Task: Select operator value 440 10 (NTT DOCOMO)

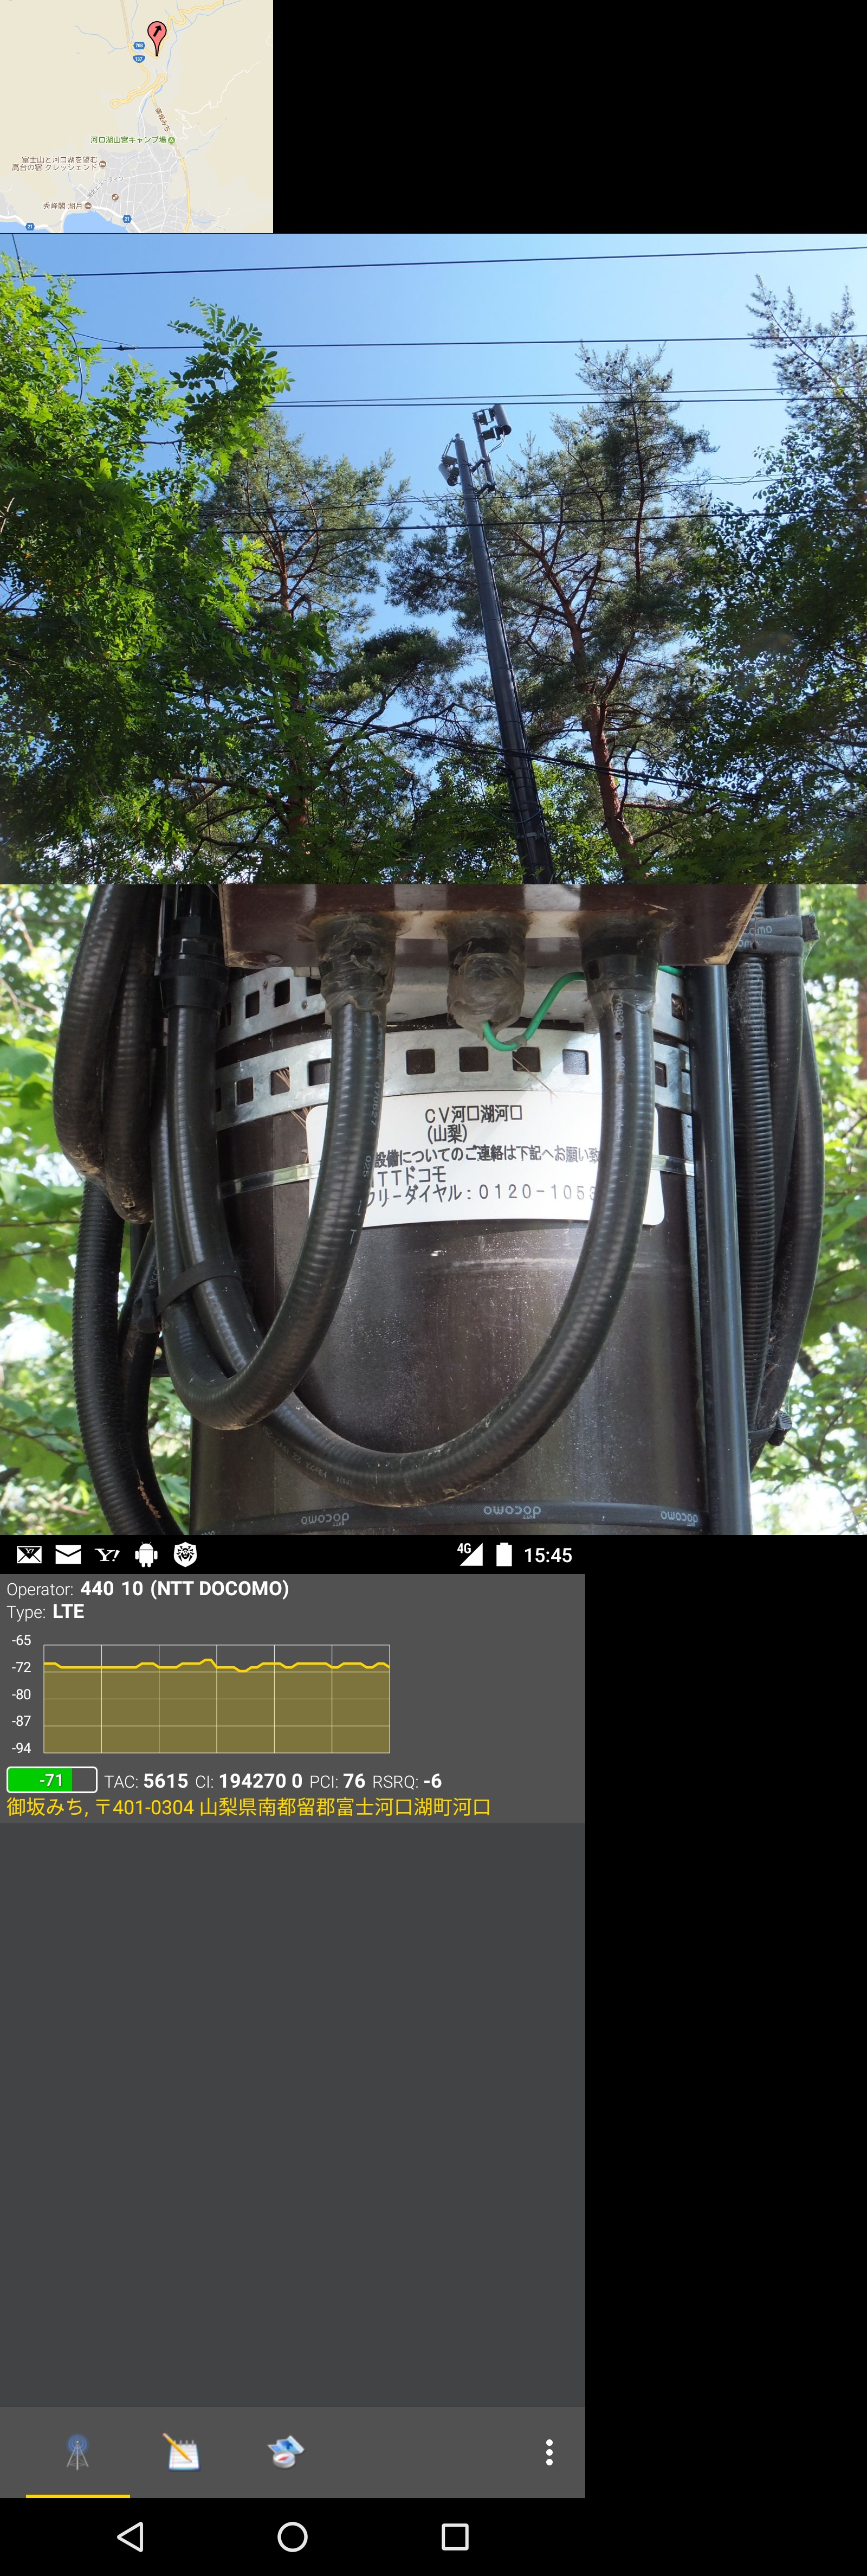Action: [x=185, y=1588]
